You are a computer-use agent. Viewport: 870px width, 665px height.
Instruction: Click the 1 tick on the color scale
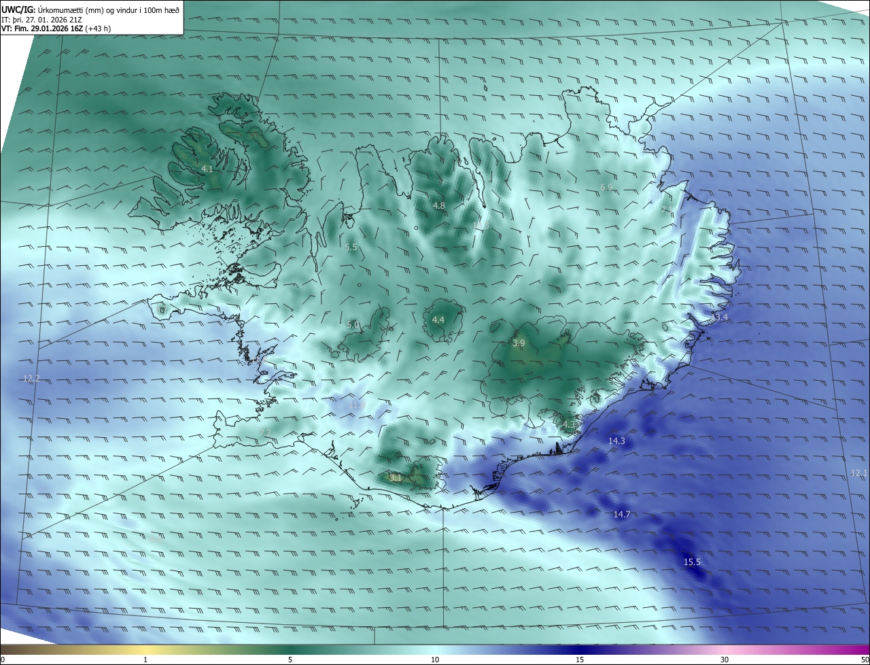click(x=145, y=660)
